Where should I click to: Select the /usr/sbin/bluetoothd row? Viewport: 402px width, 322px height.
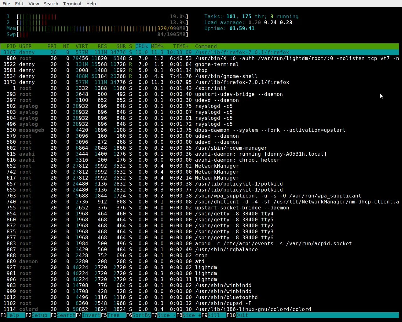point(200,297)
